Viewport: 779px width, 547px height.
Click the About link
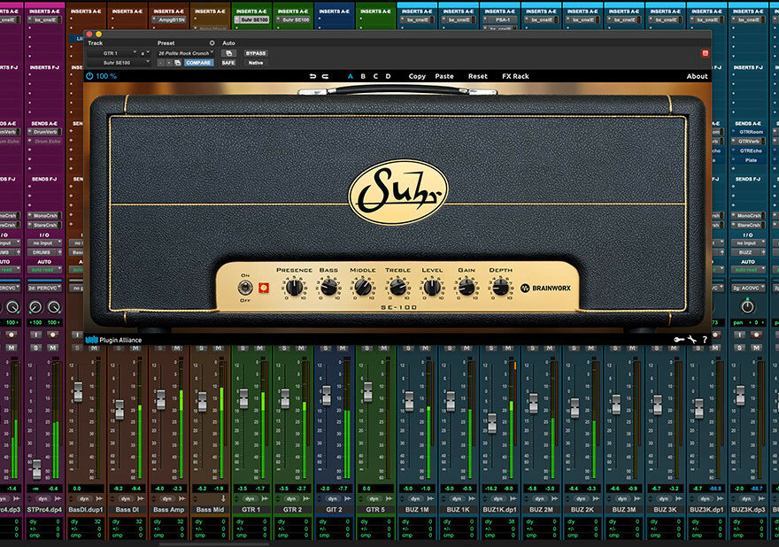point(697,76)
